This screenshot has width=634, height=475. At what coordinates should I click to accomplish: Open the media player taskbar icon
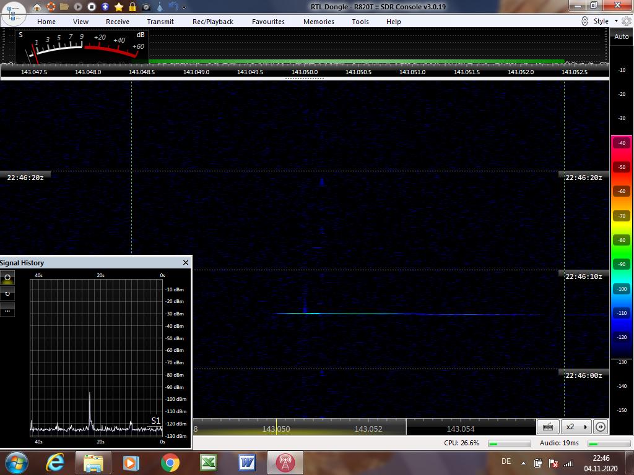[131, 463]
